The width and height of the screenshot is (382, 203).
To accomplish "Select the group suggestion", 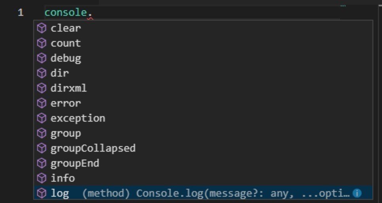I will (66, 133).
